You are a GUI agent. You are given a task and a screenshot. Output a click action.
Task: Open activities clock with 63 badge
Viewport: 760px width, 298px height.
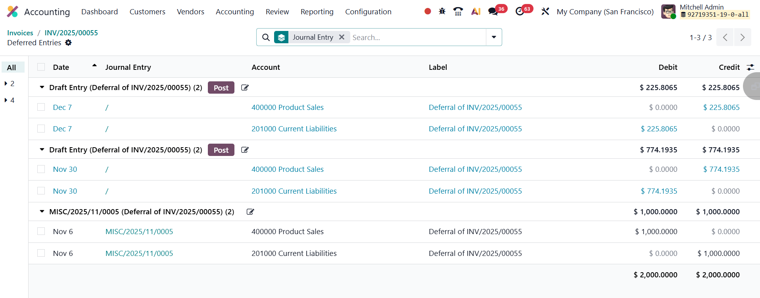[520, 12]
